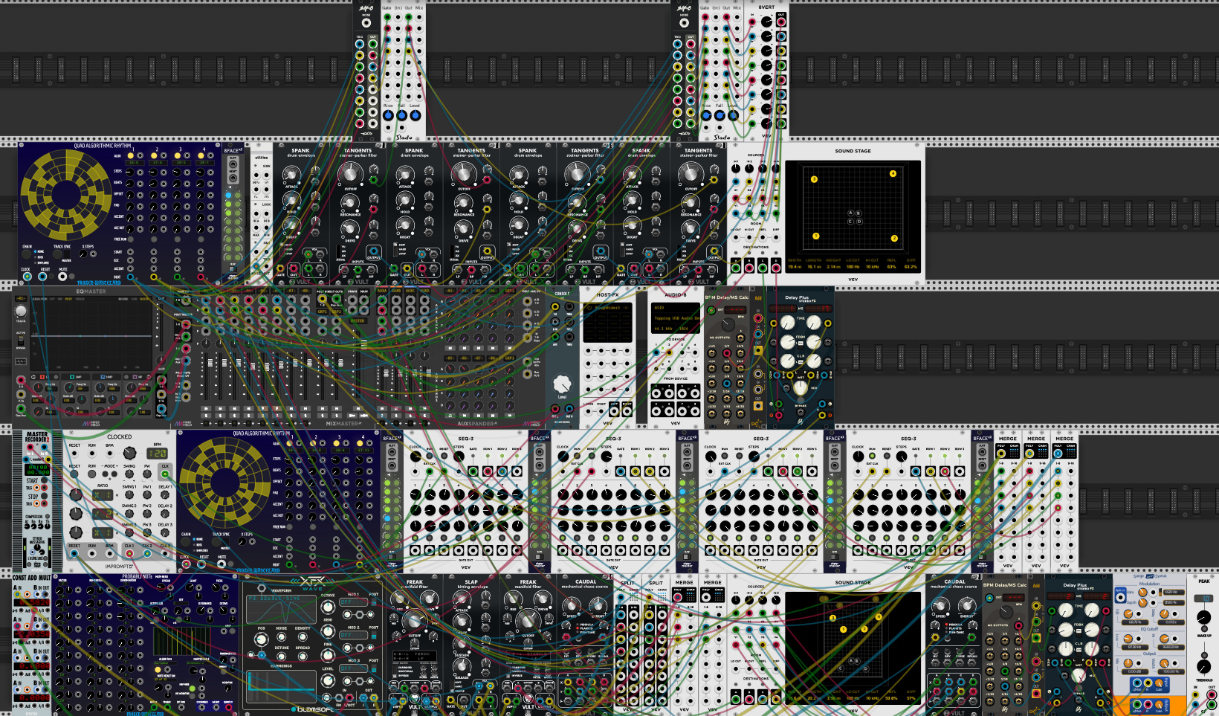
Task: Click the first RATIO display on Clocked
Action: [103, 495]
